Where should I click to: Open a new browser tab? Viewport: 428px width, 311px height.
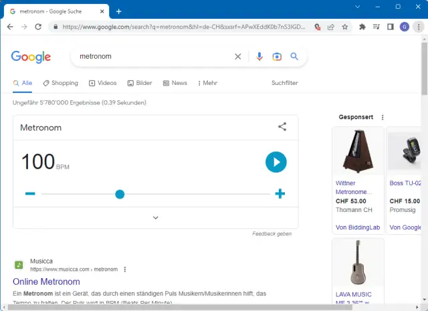click(x=119, y=11)
